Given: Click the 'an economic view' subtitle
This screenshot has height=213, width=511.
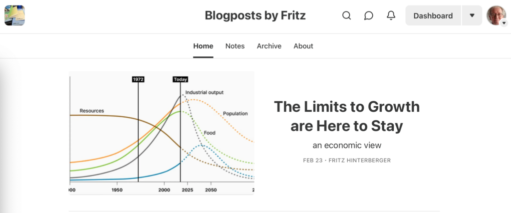Looking at the screenshot, I should click(x=347, y=145).
